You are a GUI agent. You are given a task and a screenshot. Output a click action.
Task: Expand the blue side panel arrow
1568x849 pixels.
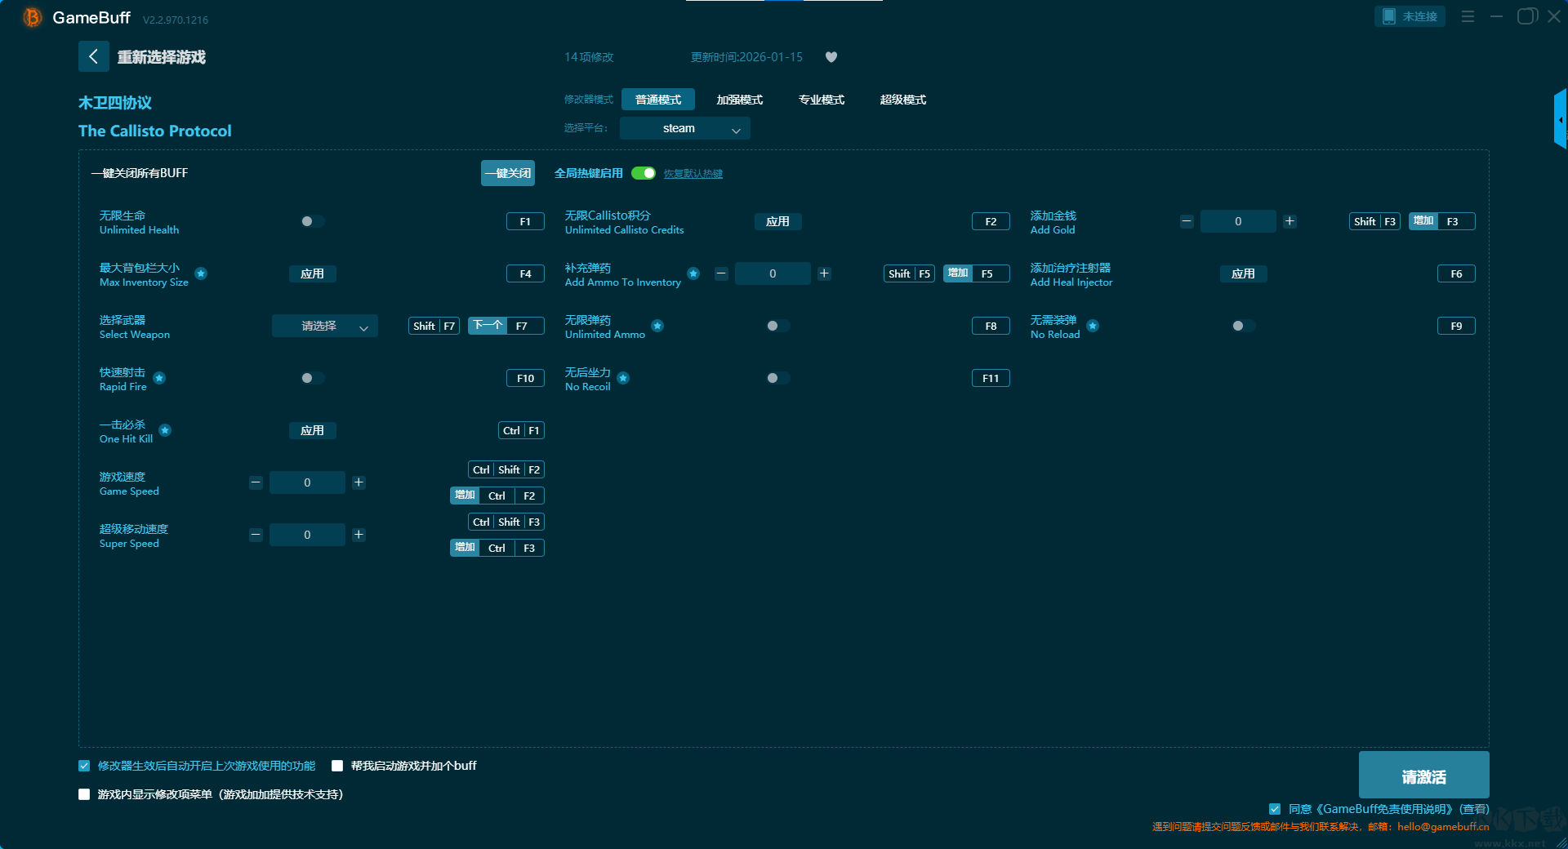pos(1560,120)
